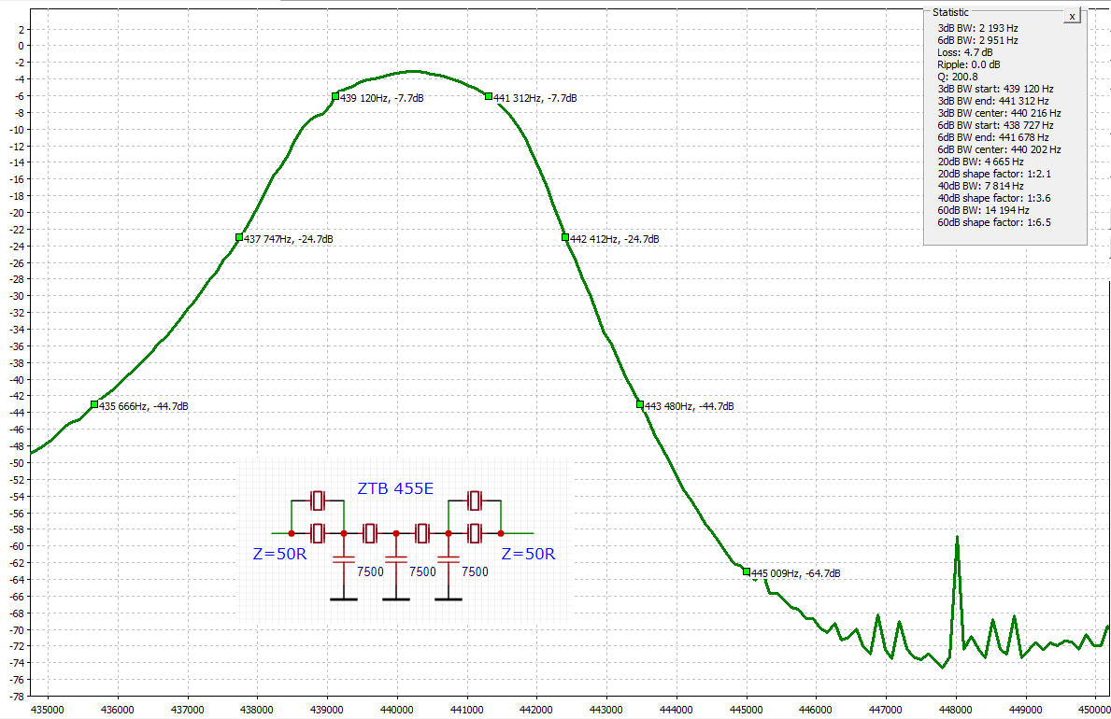Click the 445 009Hz, -64.7dB marker square

click(x=747, y=571)
